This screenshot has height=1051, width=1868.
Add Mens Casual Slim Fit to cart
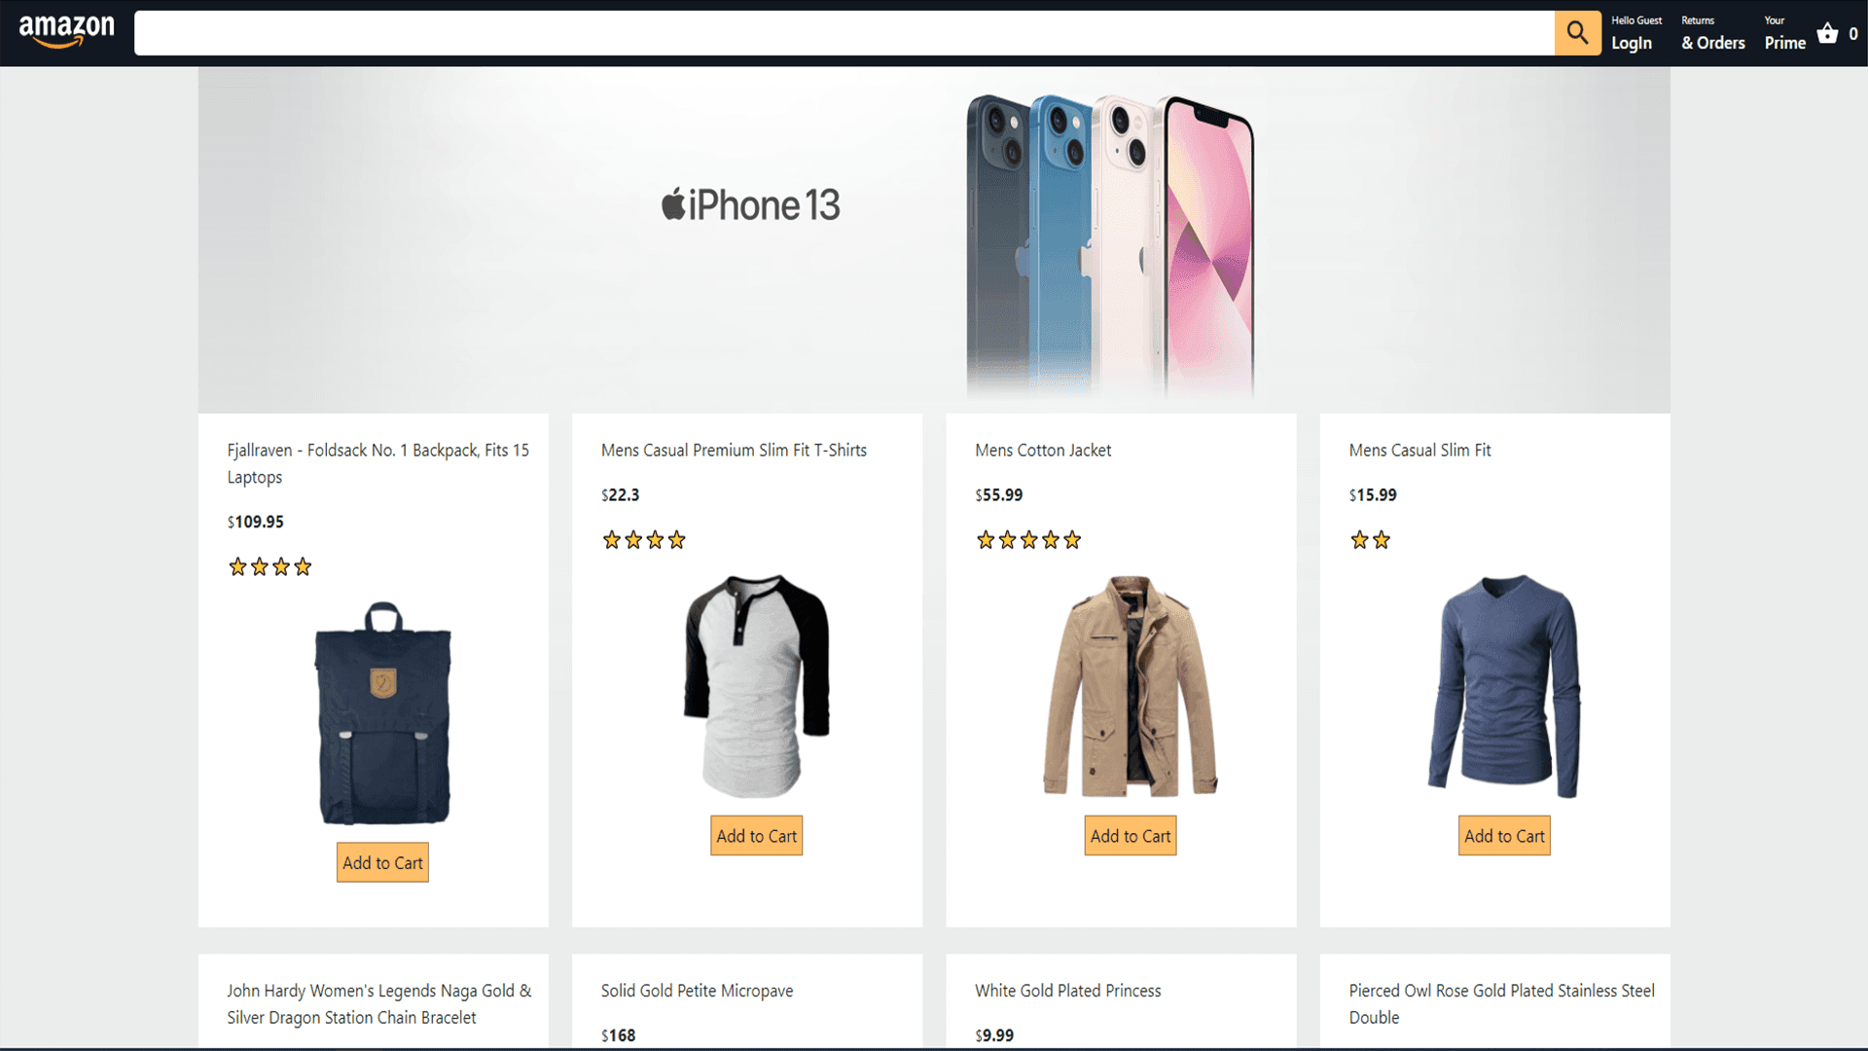coord(1504,836)
